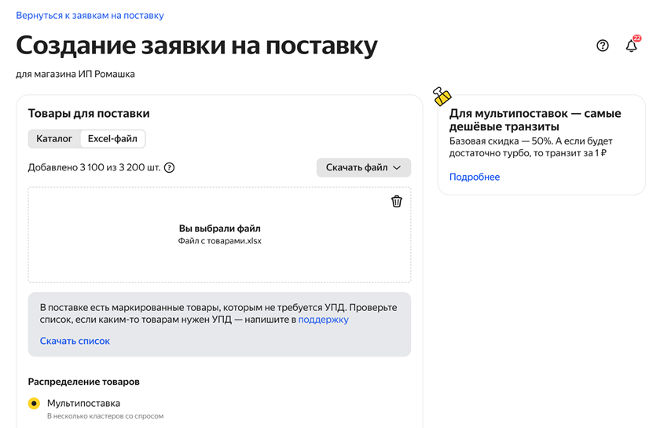Open Подробнее link in the promo card
This screenshot has width=653, height=428.
[475, 177]
